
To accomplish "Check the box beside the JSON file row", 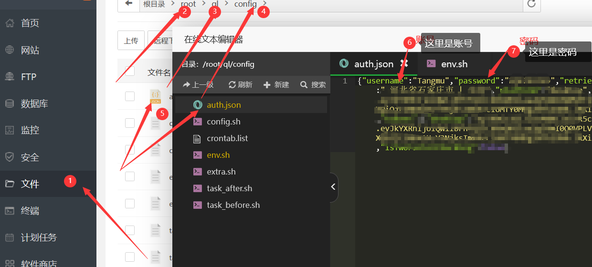I will click(x=130, y=96).
